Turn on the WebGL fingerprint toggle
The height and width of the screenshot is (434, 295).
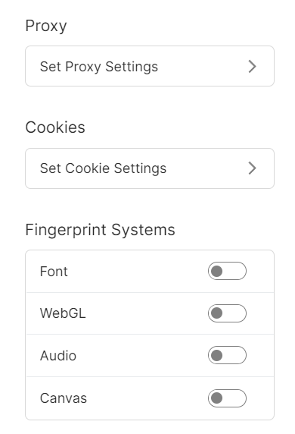tap(227, 313)
